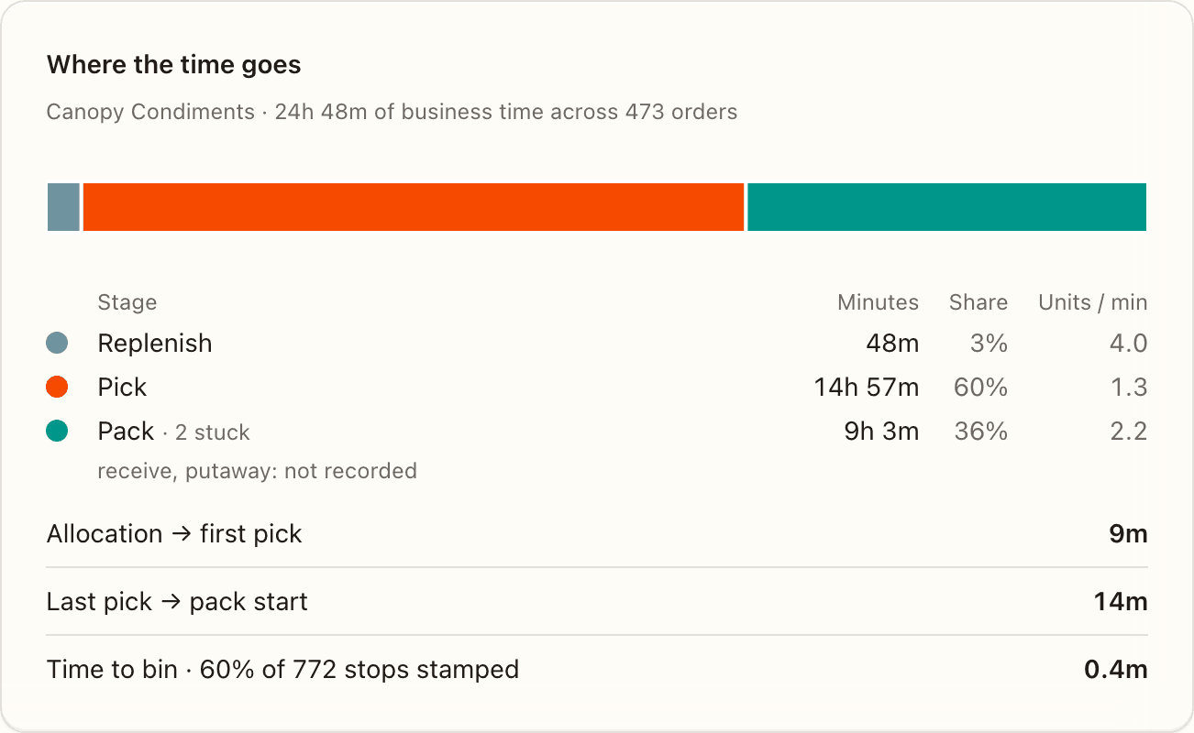Click the Minutes column header

pyautogui.click(x=878, y=302)
